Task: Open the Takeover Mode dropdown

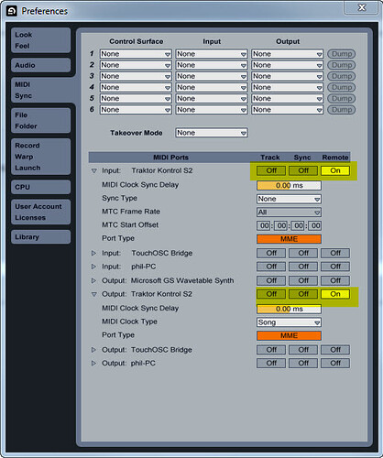Action: (212, 133)
